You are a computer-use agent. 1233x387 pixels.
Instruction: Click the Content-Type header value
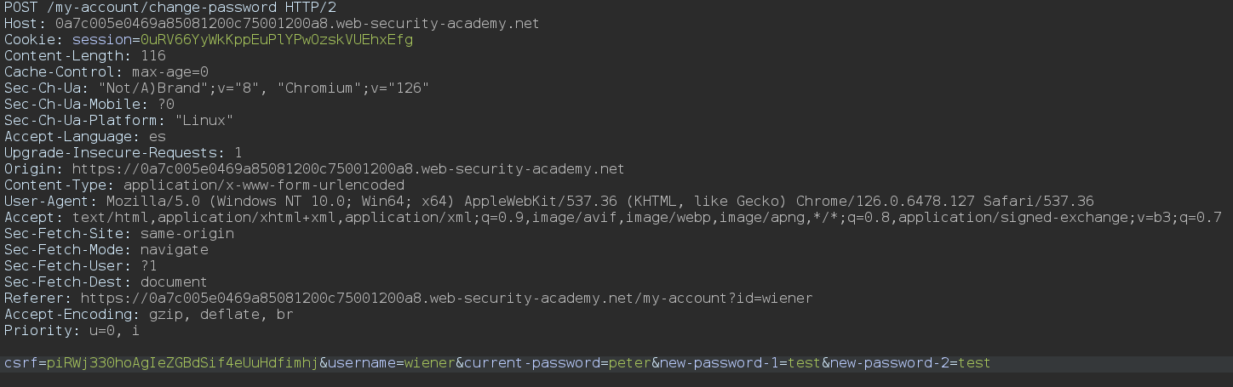pyautogui.click(x=264, y=185)
